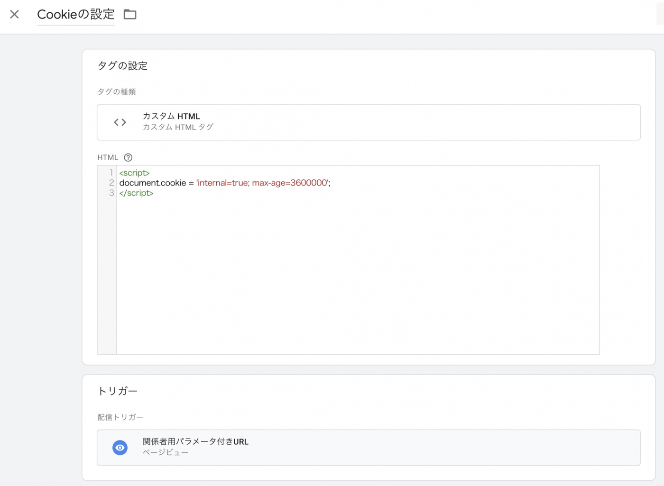This screenshot has height=486, width=664.
Task: Click line number 3 in the editor gutter
Action: click(111, 193)
